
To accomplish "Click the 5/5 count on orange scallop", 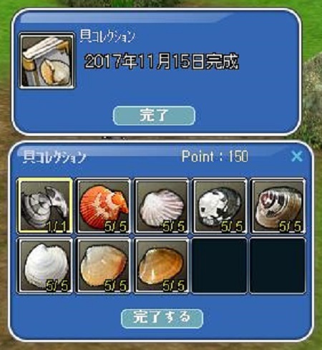I will tap(116, 226).
